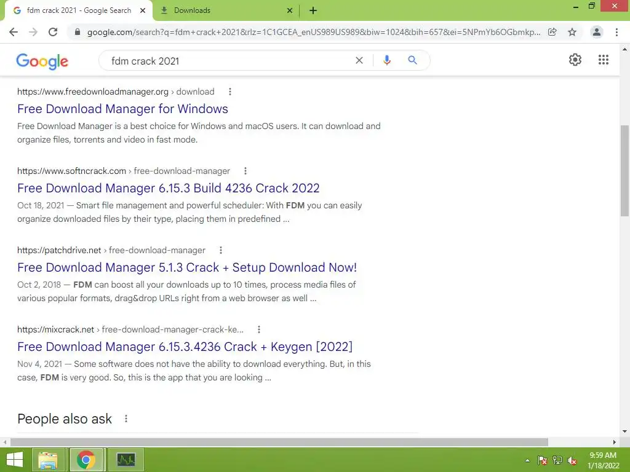Viewport: 630px width, 472px height.
Task: View site information via lock icon
Action: pyautogui.click(x=78, y=32)
